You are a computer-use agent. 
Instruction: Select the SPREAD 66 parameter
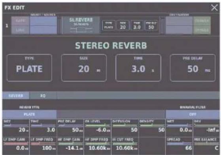tap(179, 146)
